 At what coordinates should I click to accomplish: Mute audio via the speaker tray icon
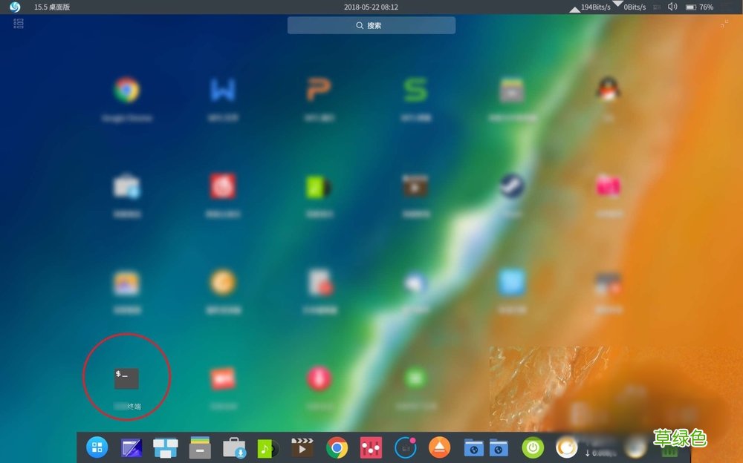pos(672,7)
